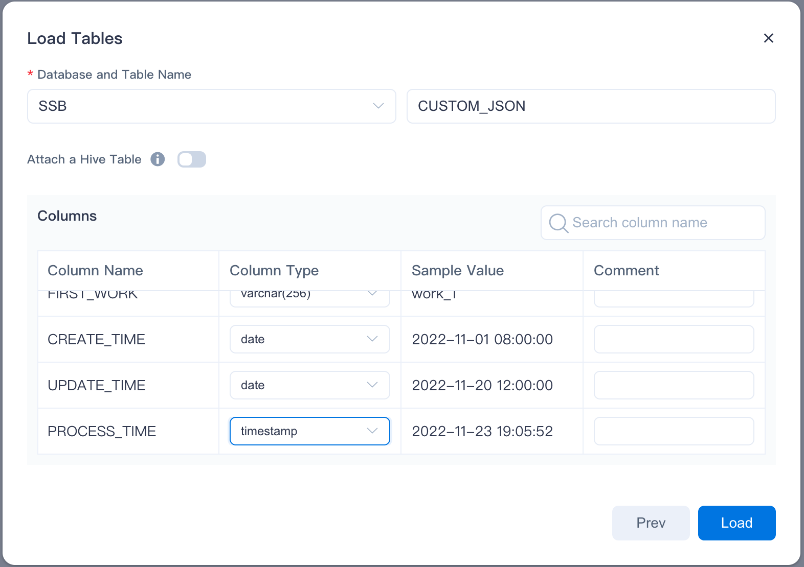804x567 pixels.
Task: Click the Column Name header
Action: point(95,271)
